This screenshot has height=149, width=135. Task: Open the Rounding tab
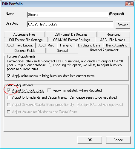(113, 34)
